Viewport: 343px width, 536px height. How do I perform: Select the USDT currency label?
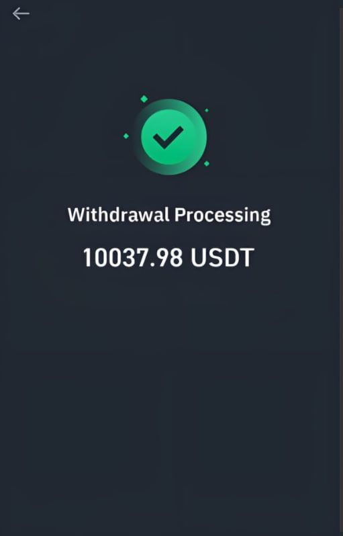click(222, 258)
